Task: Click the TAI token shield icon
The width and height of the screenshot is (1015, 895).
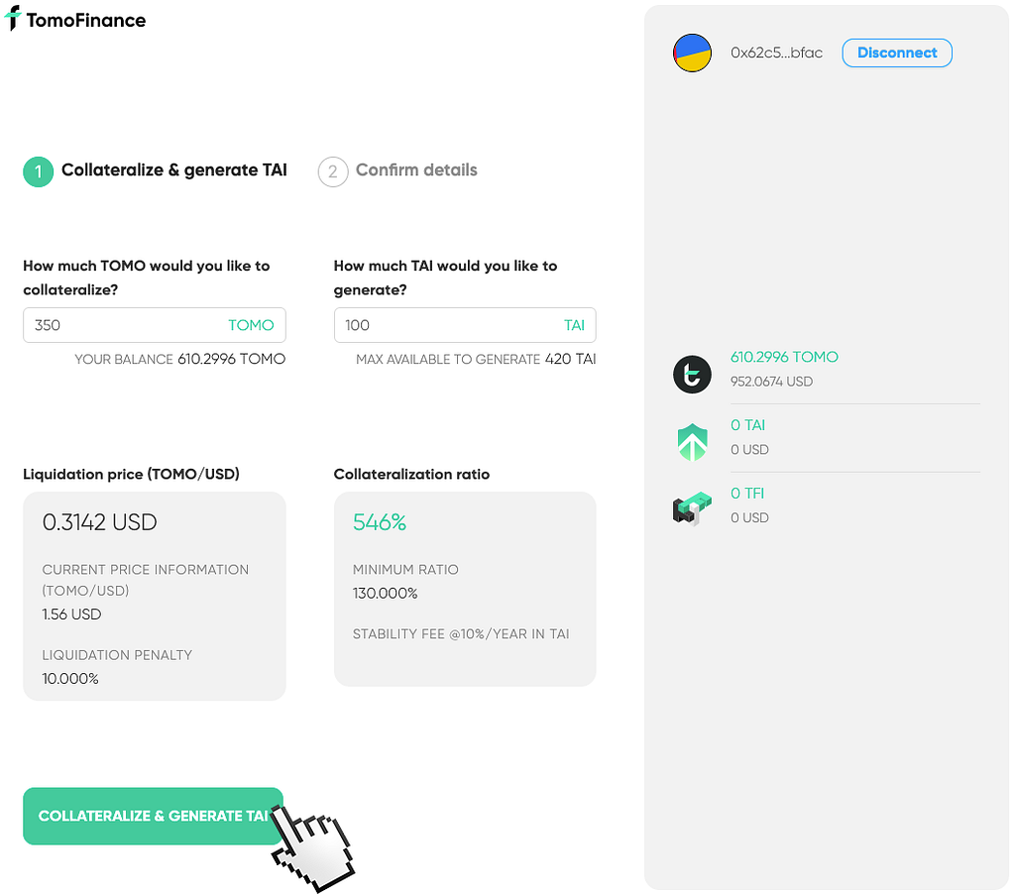Action: pyautogui.click(x=692, y=442)
